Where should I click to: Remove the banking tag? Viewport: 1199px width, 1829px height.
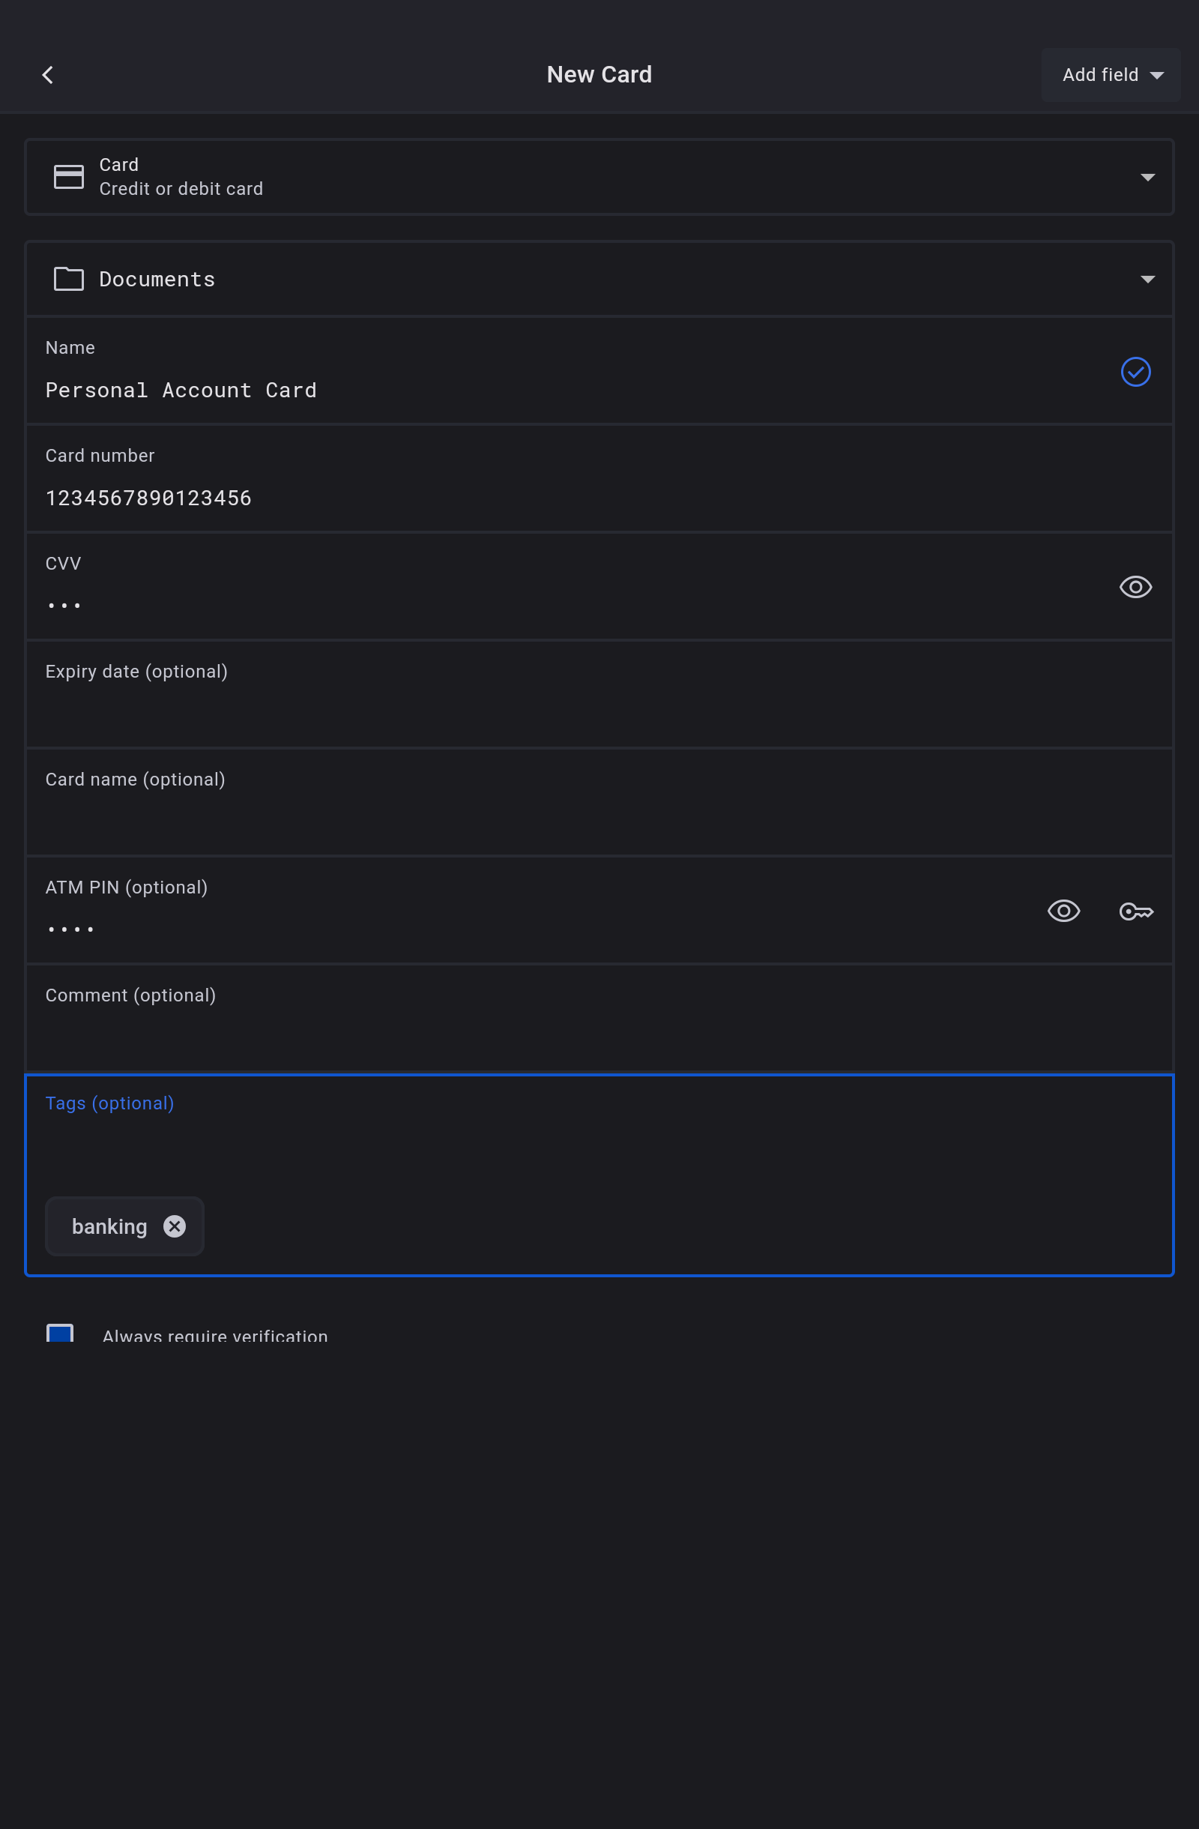pos(175,1226)
